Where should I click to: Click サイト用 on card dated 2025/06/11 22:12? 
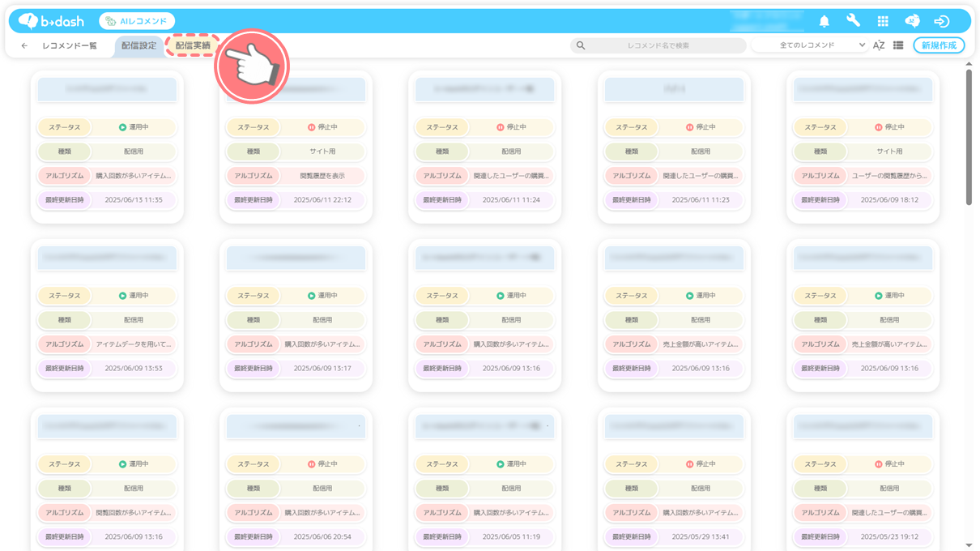[322, 152]
